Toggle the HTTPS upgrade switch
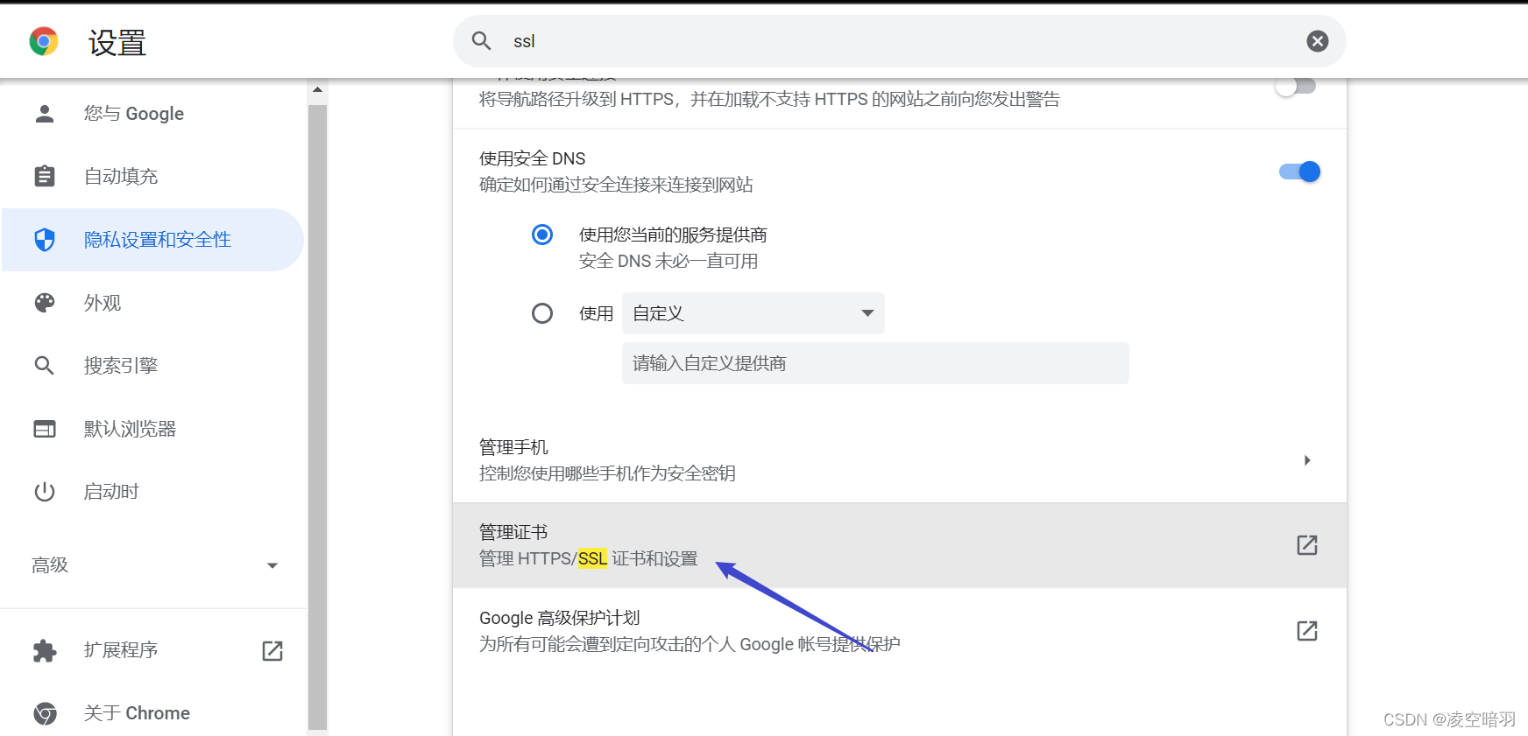1528x736 pixels. pyautogui.click(x=1296, y=86)
